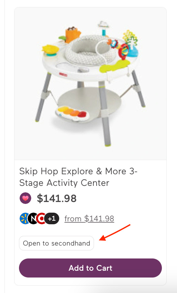177x293 pixels.
Task: Click the Open to secondhand tag
Action: click(56, 243)
